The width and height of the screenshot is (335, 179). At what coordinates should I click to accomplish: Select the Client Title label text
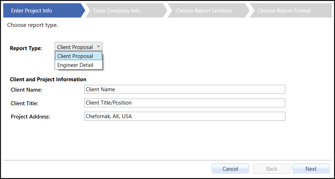pyautogui.click(x=24, y=103)
